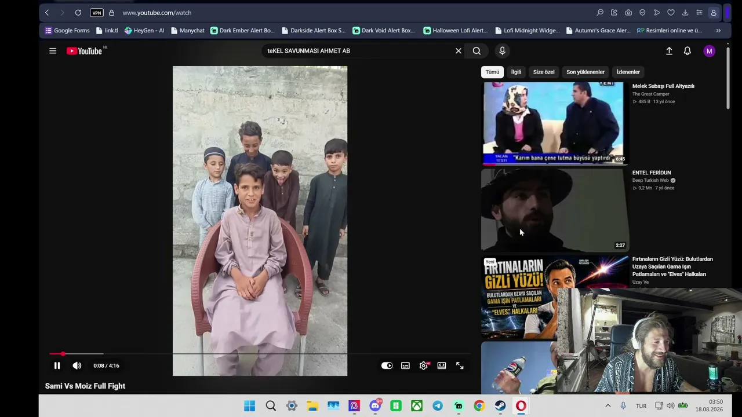This screenshot has height=417, width=742.
Task: Go back in browser history
Action: [47, 13]
